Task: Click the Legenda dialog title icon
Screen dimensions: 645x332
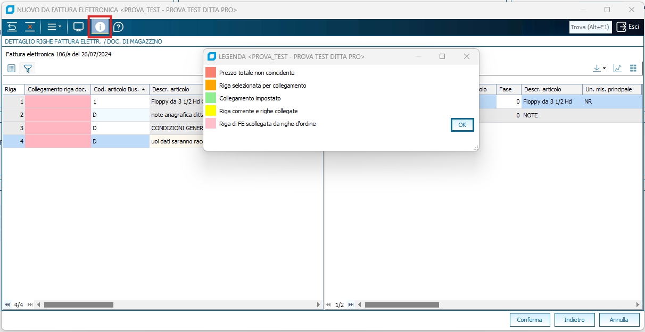Action: (212, 56)
